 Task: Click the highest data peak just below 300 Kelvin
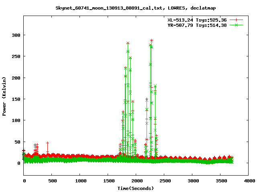point(152,40)
